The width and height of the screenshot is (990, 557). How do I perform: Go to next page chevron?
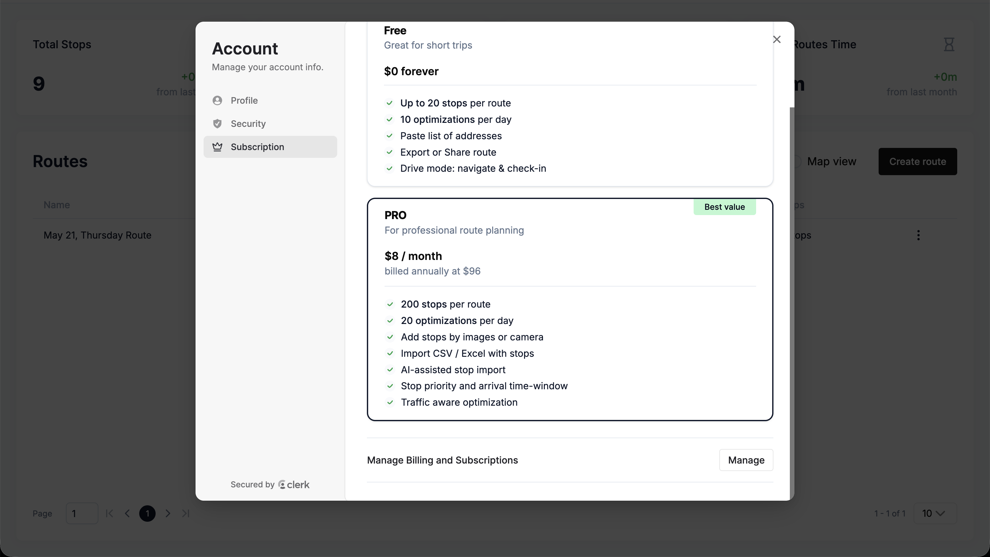pos(168,514)
